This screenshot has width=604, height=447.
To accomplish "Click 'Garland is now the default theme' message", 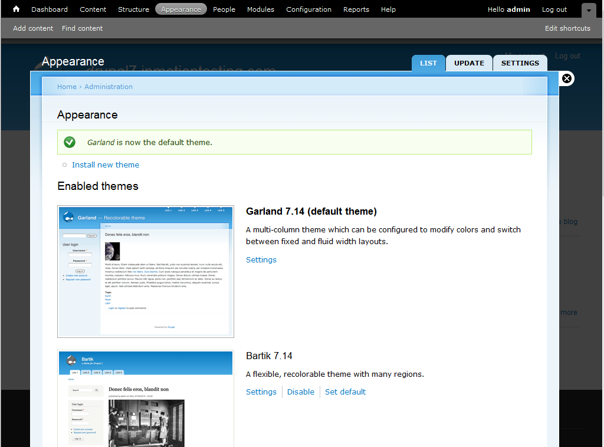I will [149, 143].
